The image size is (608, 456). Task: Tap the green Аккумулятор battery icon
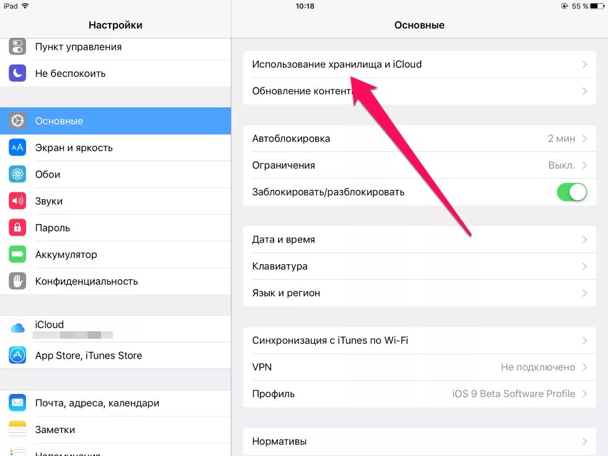coord(17,254)
